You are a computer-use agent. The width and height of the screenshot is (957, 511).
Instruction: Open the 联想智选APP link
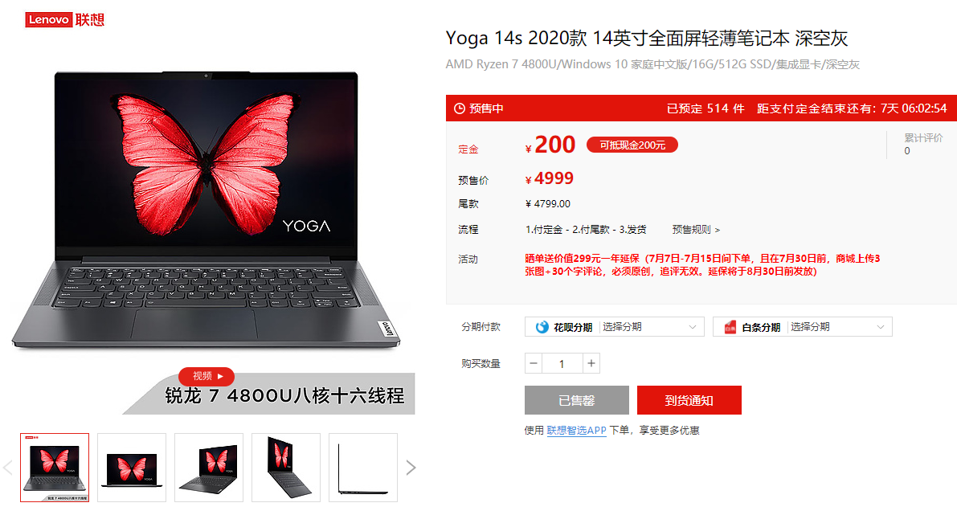point(576,431)
